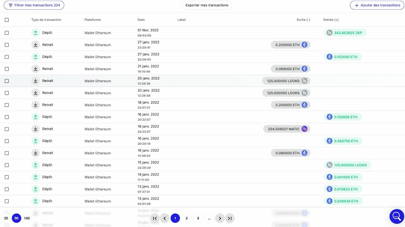Check the 14 janv. 2022 deposit row
The image size is (405, 227).
[7, 177]
